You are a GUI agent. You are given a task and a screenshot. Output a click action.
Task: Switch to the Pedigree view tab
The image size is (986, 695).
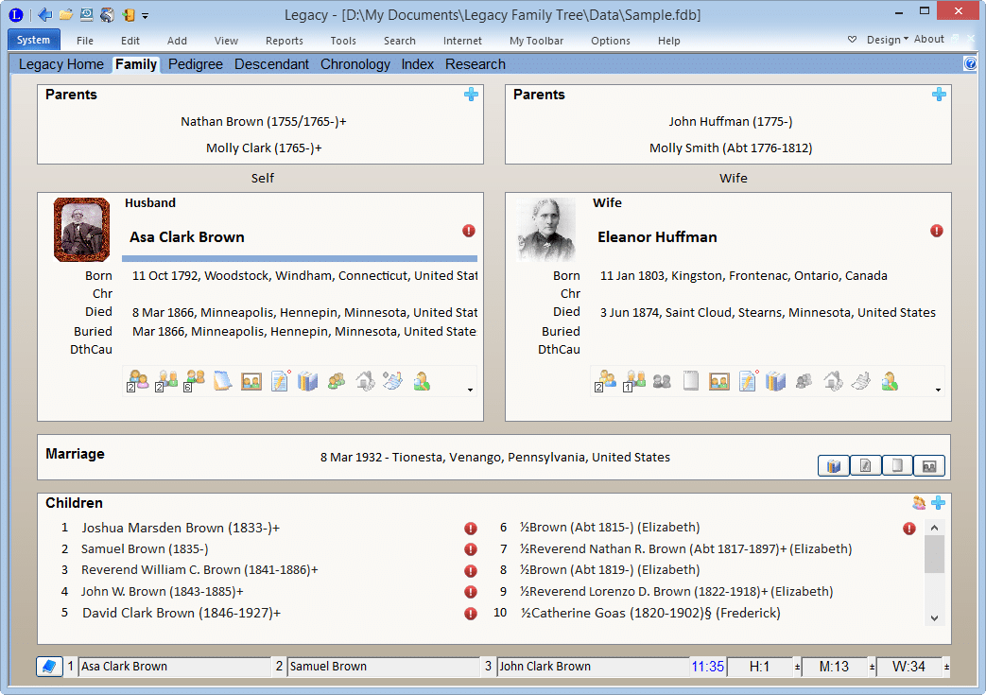coord(196,64)
